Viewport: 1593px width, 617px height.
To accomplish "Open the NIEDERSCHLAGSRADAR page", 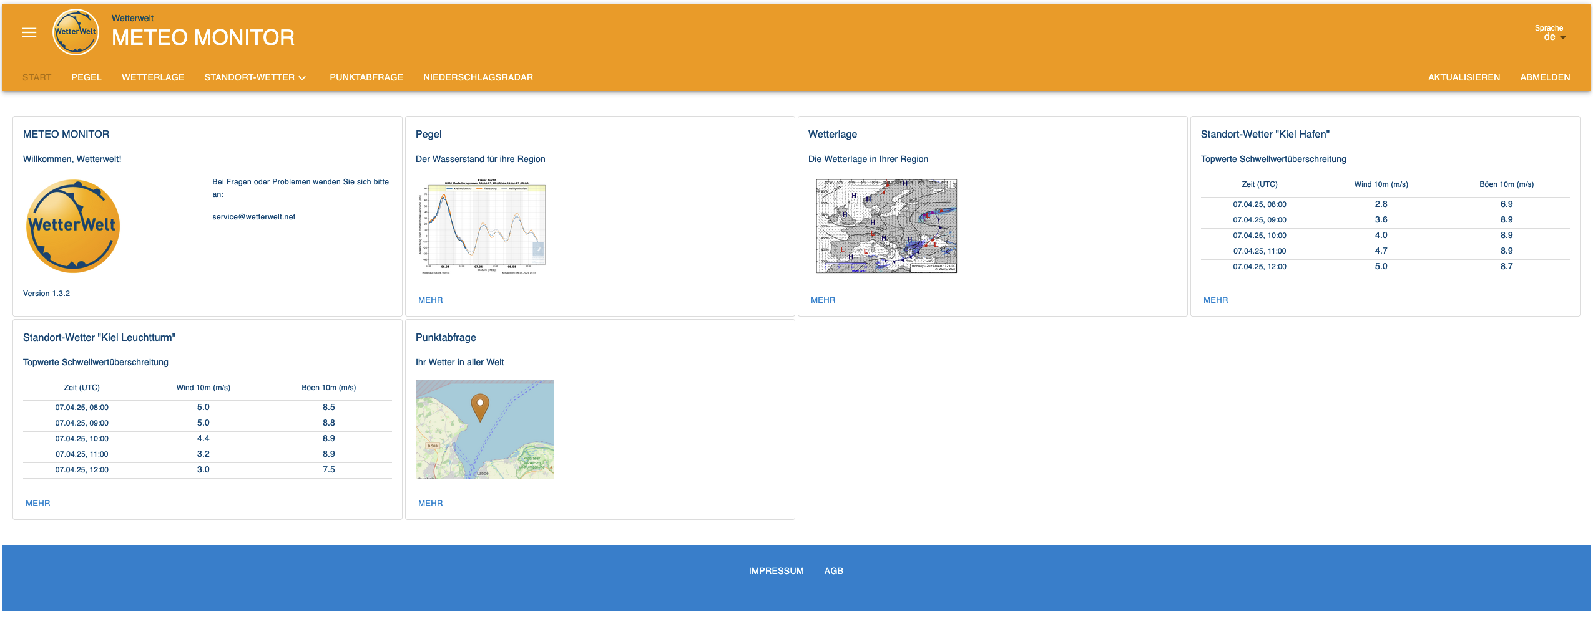I will tap(478, 77).
